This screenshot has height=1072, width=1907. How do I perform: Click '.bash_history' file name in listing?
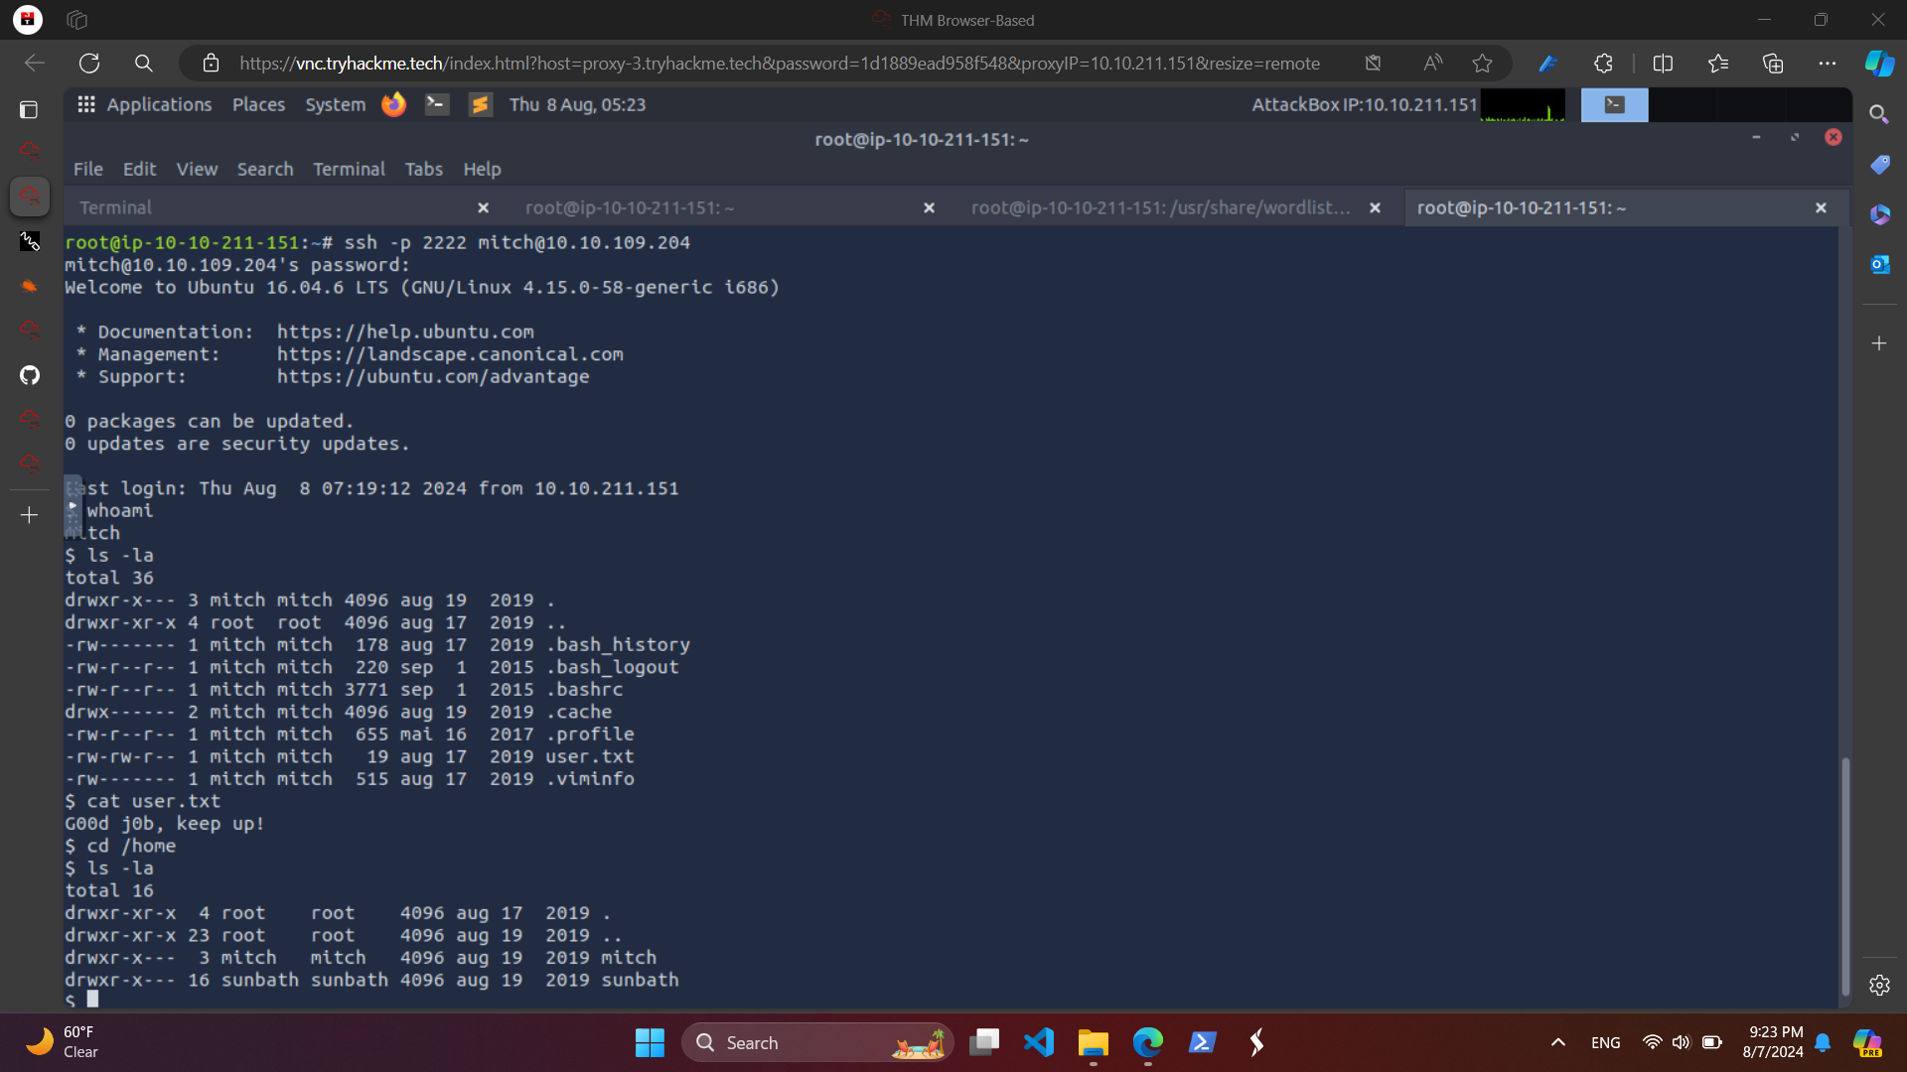pyautogui.click(x=618, y=645)
